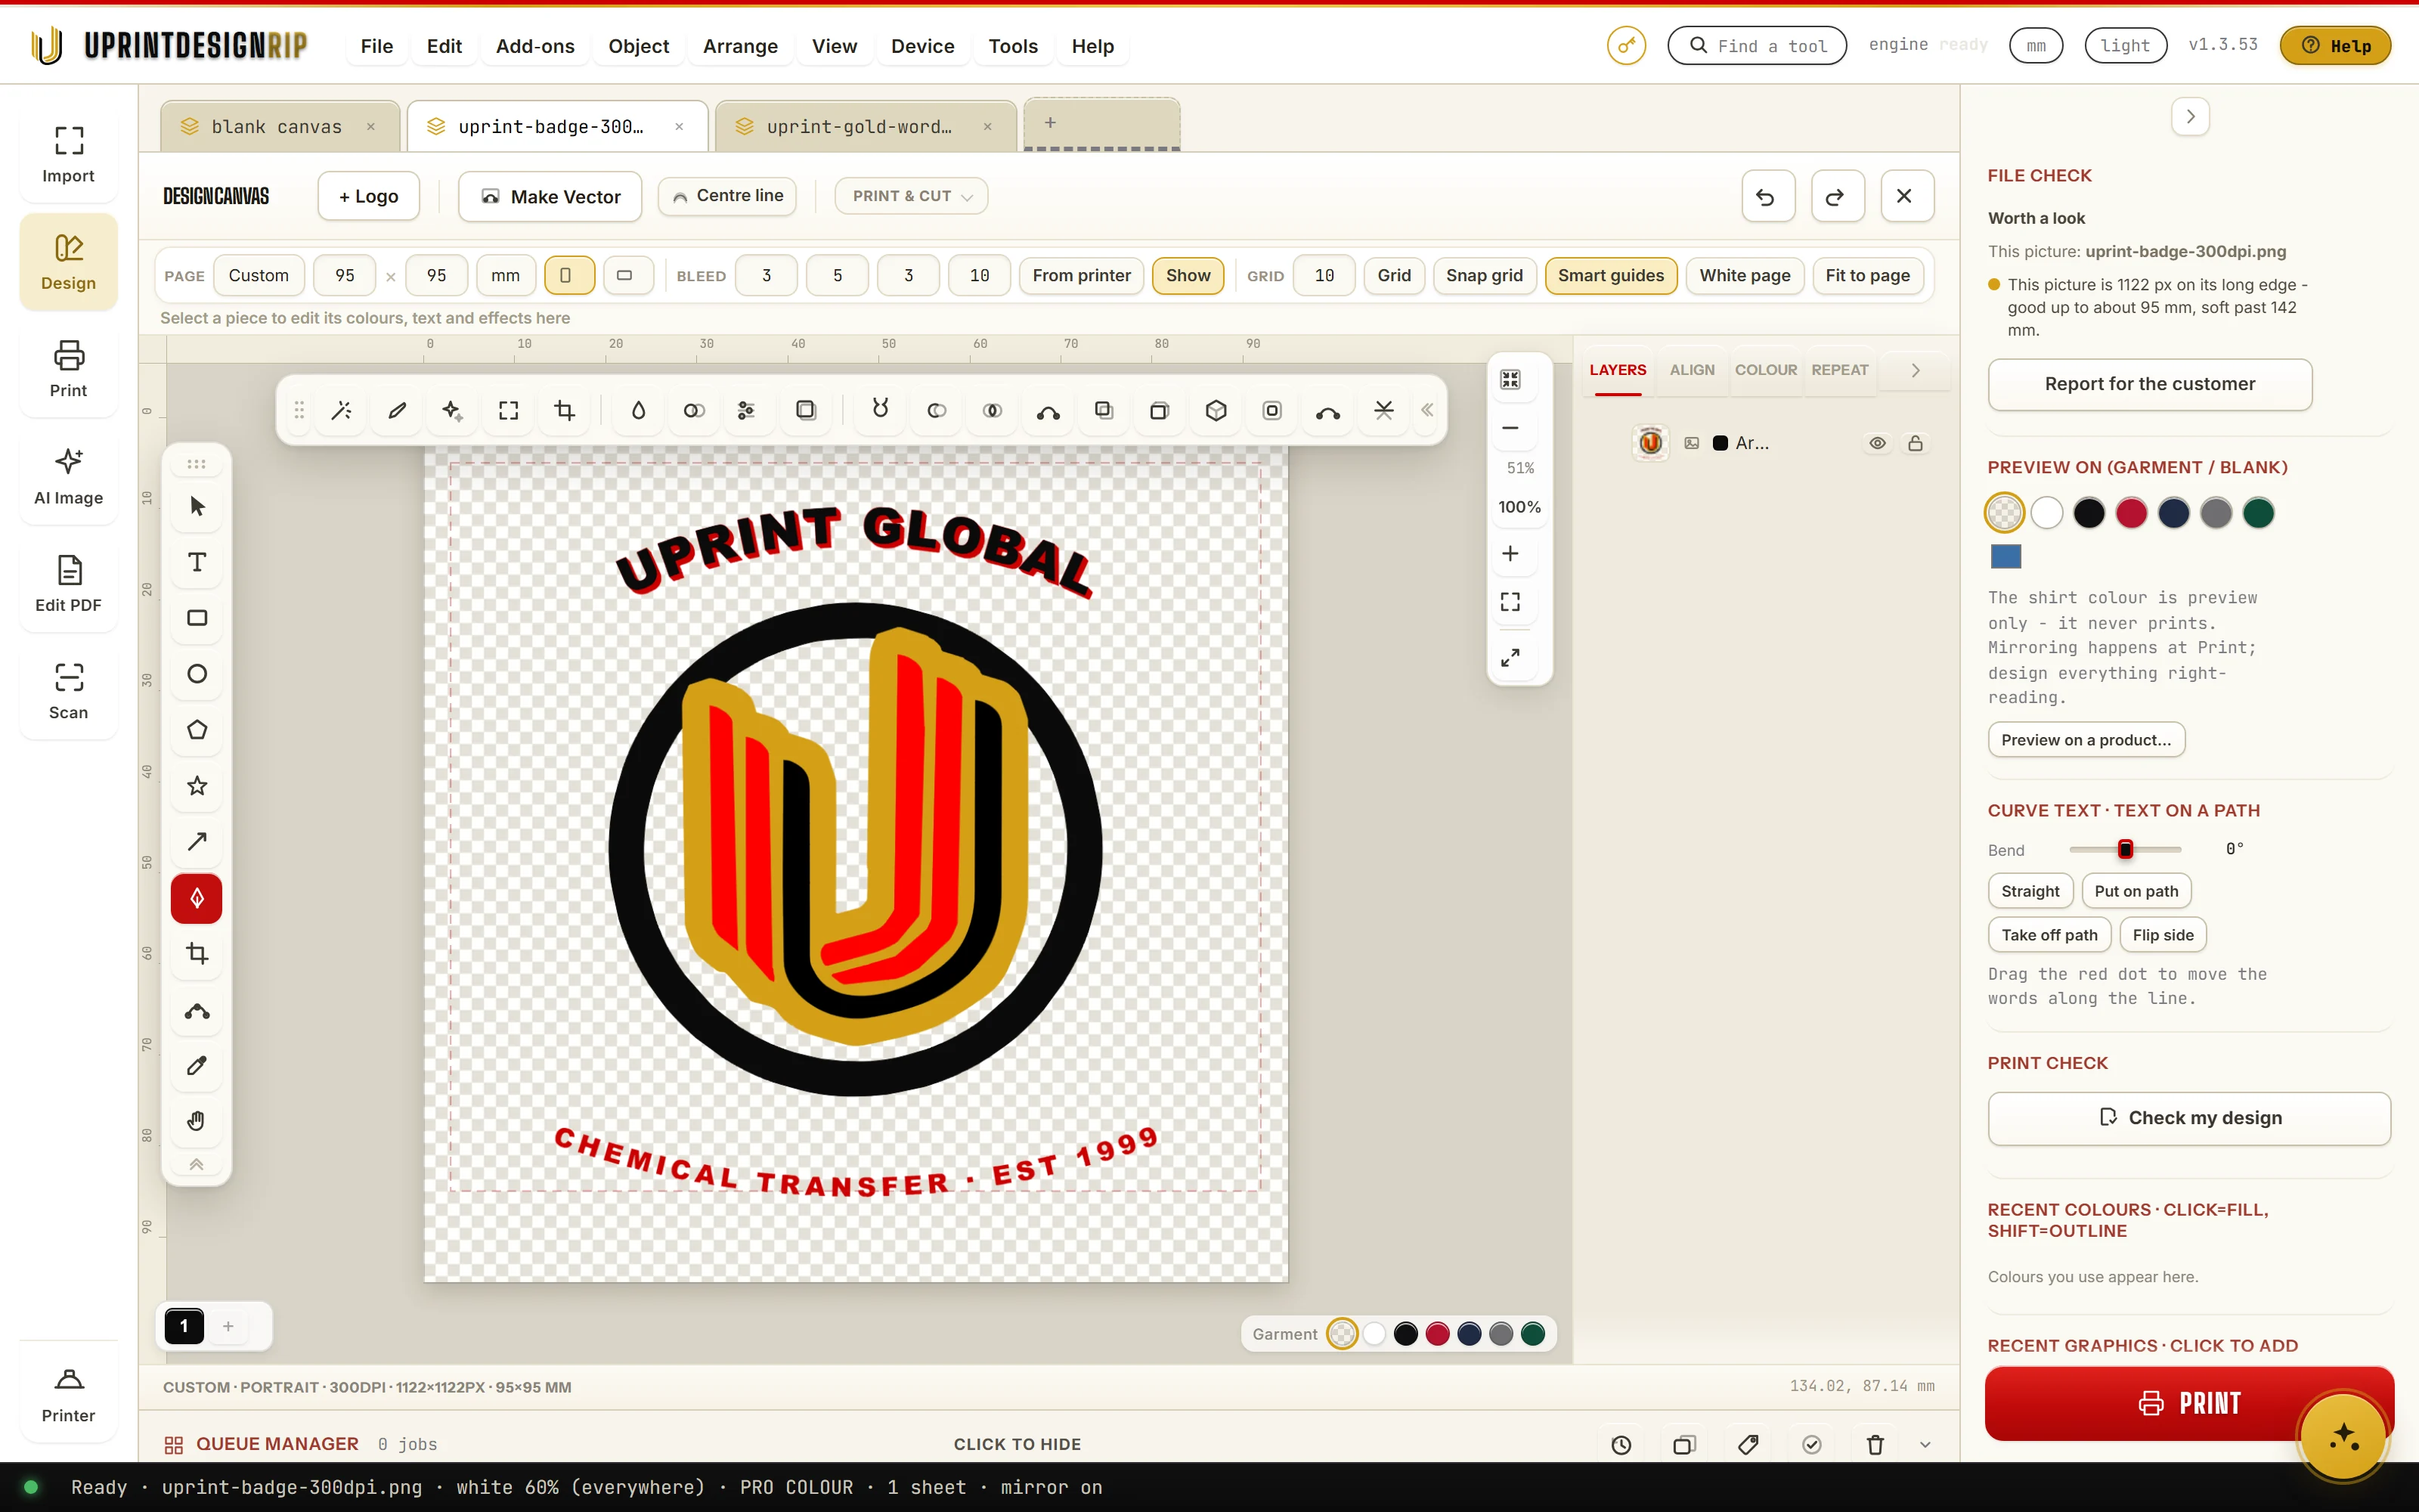Click Check my design button

pos(2189,1118)
